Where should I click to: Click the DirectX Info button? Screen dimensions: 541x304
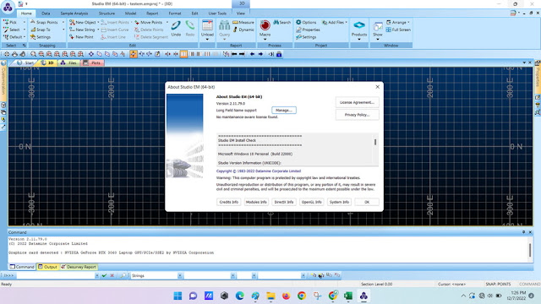tap(284, 202)
